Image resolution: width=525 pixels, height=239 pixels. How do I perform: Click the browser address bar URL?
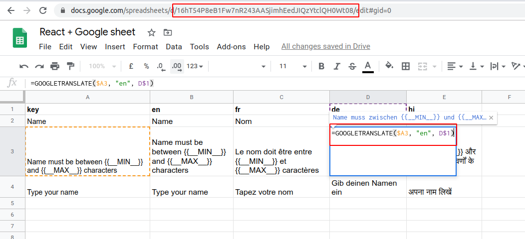click(231, 10)
